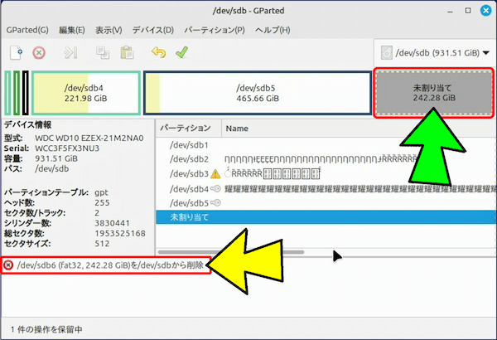Image resolution: width=497 pixels, height=340 pixels.
Task: Open the パーティション(P) menu
Action: [x=215, y=30]
